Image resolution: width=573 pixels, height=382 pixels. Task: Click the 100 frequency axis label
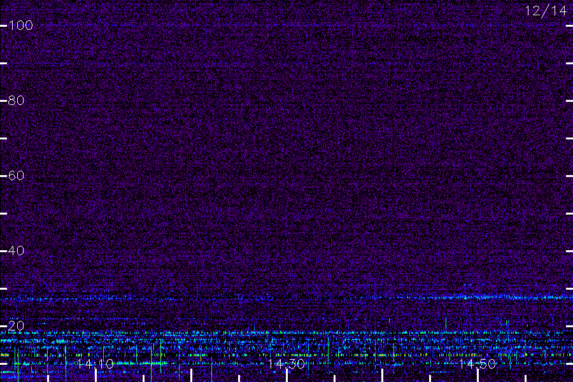point(20,25)
